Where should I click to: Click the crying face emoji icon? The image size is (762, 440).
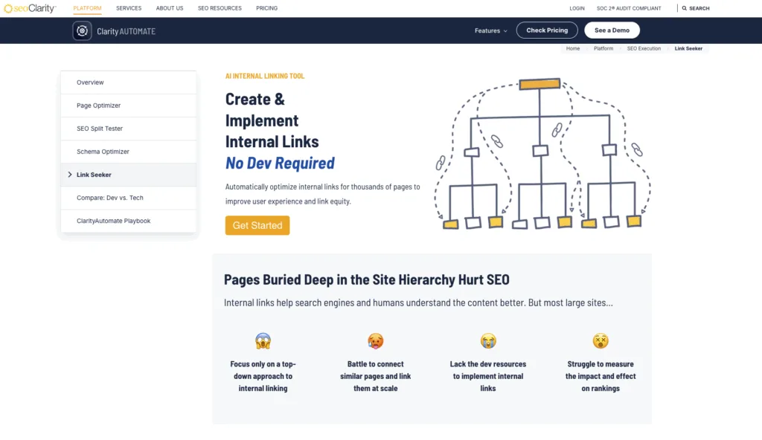488,340
